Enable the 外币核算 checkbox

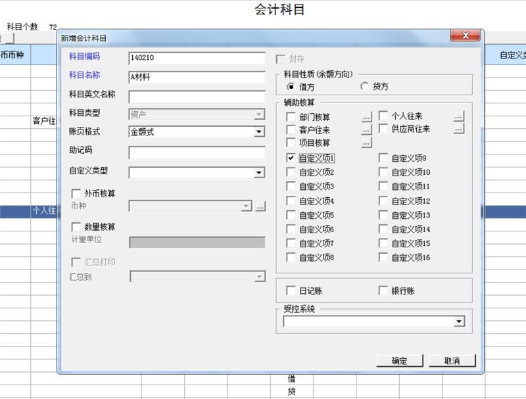pyautogui.click(x=76, y=193)
